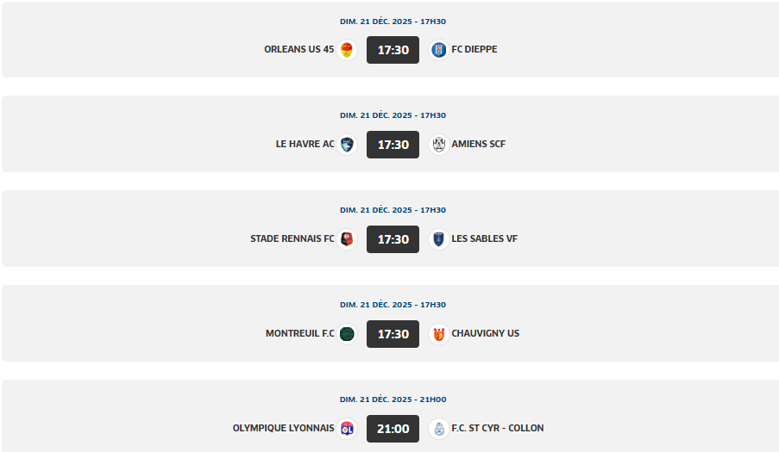Select the Rennes vs Les Sables 17:30 box

393,239
